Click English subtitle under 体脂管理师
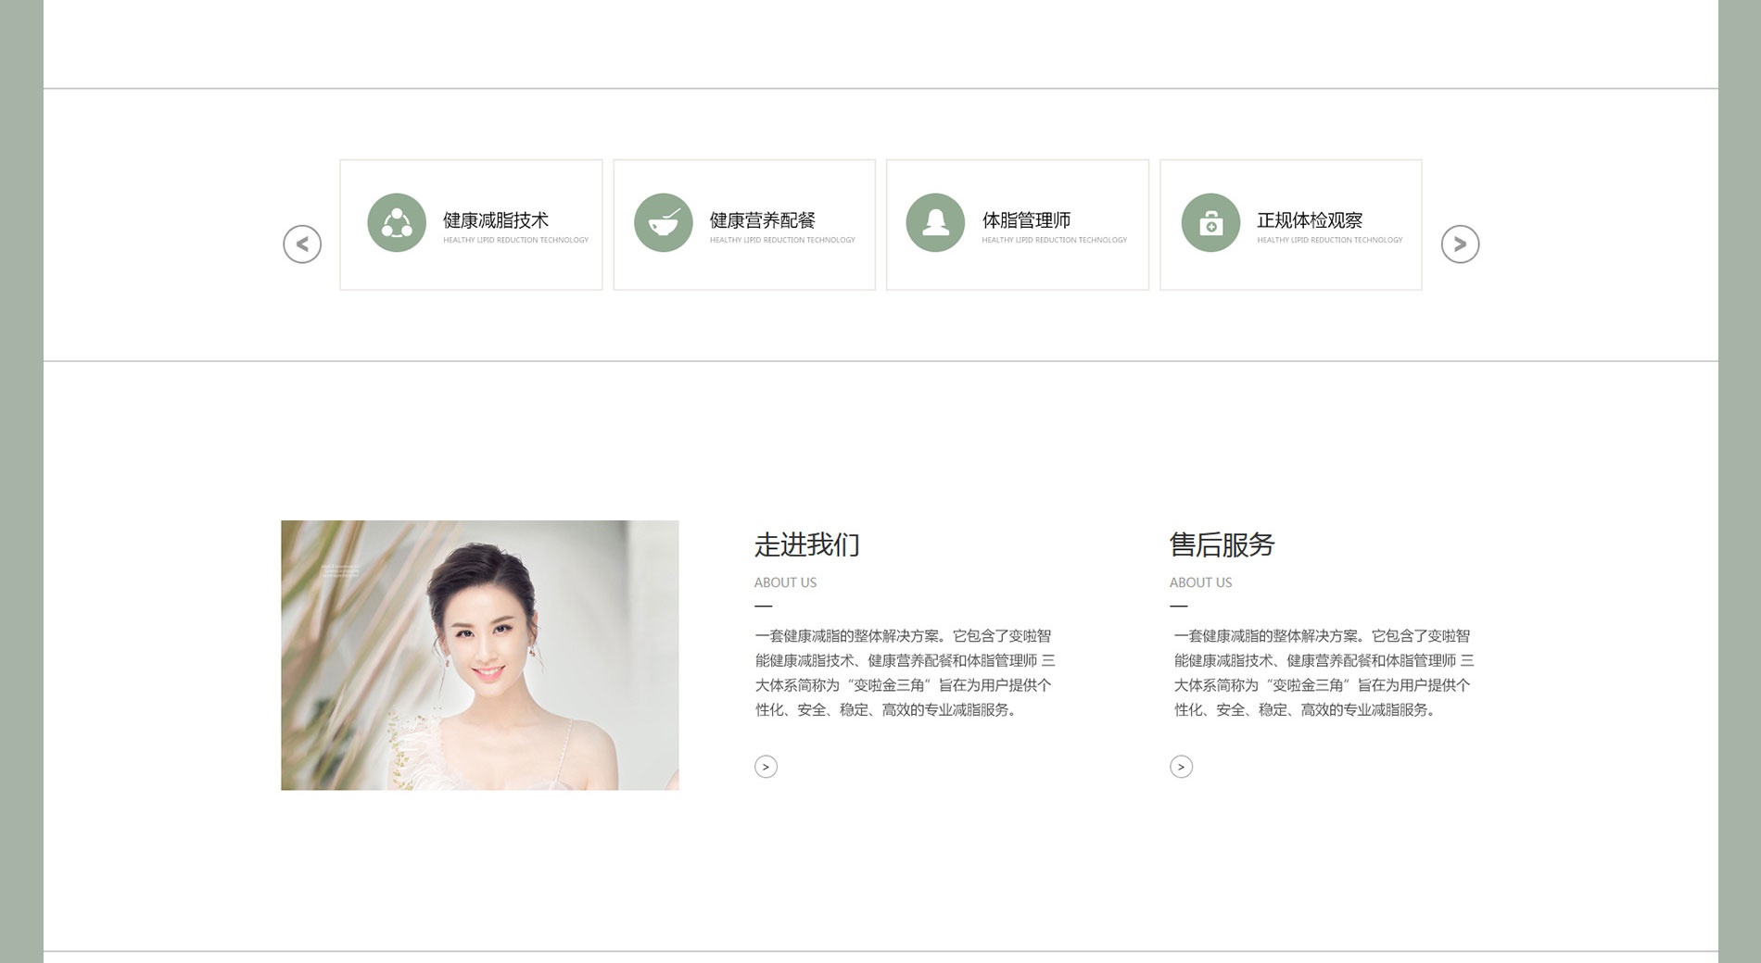Image resolution: width=1761 pixels, height=963 pixels. coord(1055,240)
